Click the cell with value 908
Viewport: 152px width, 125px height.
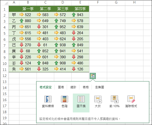pyautogui.click(x=63, y=63)
